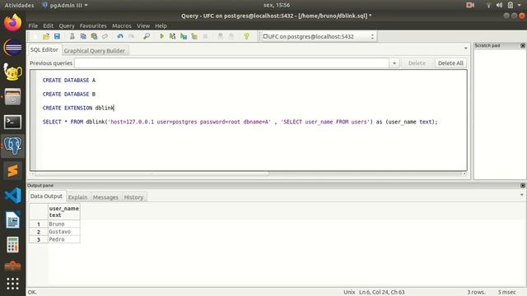Click the Delete All button
The height and width of the screenshot is (296, 527).
pos(450,63)
